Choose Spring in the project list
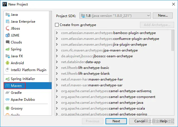Screen dimensions: 178x127 [x=26, y=49]
